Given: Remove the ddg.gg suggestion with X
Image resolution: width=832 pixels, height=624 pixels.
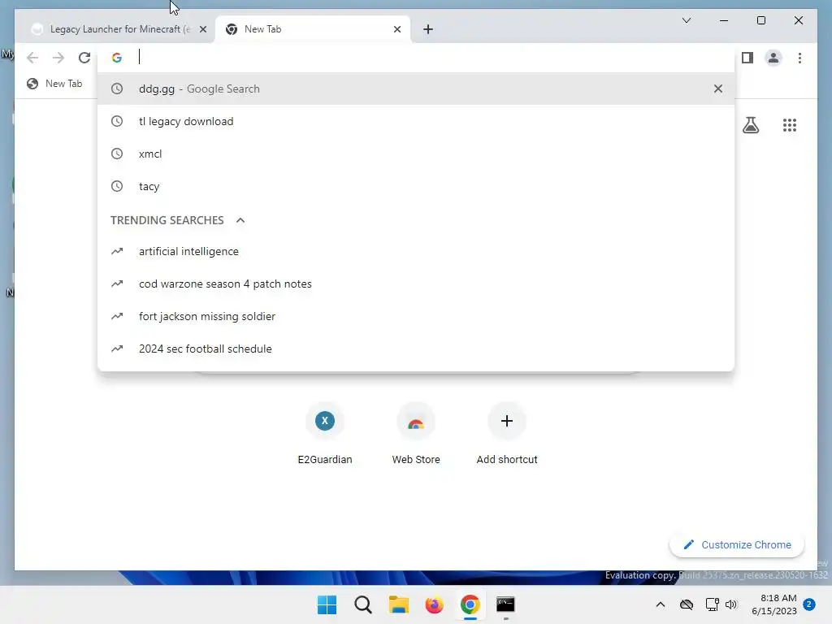Looking at the screenshot, I should [718, 89].
